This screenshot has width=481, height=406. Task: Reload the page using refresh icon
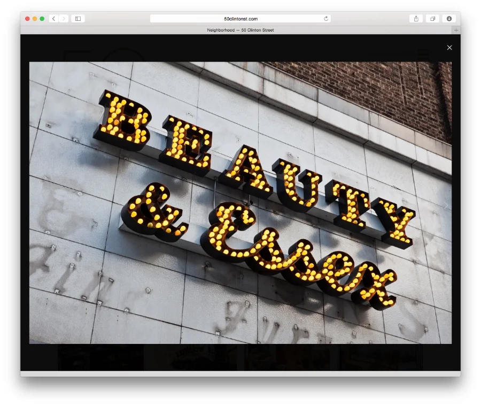point(326,19)
